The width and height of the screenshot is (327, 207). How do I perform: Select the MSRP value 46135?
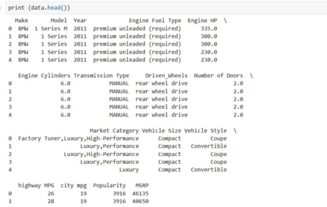point(140,194)
